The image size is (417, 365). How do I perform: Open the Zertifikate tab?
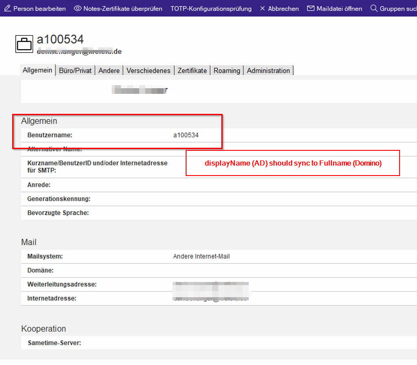coord(192,70)
